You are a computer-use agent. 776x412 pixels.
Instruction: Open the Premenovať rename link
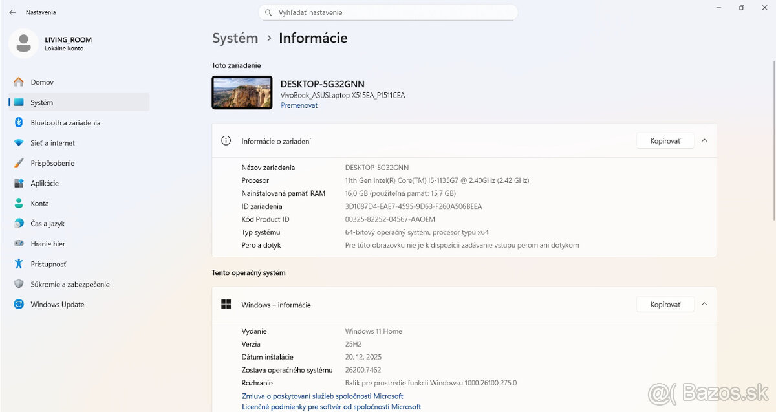point(299,105)
